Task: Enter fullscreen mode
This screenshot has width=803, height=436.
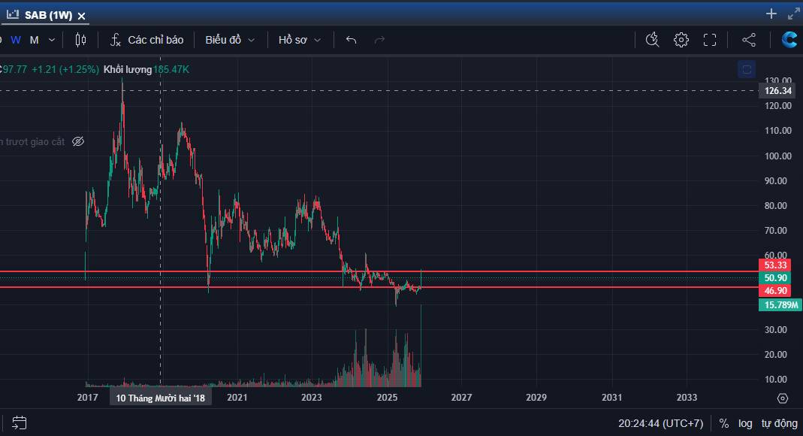Action: pyautogui.click(x=709, y=40)
